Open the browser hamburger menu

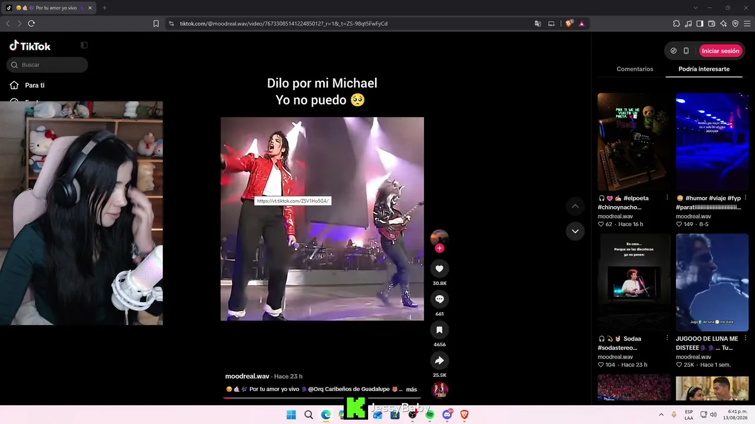coord(747,24)
